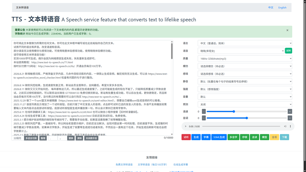The width and height of the screenshot is (306, 172).
Task: Switch site language to English
Action: coord(282,8)
